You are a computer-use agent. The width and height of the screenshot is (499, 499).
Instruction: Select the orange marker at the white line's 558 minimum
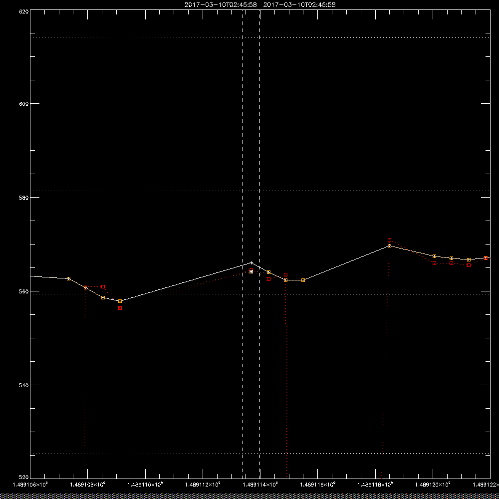120,301
